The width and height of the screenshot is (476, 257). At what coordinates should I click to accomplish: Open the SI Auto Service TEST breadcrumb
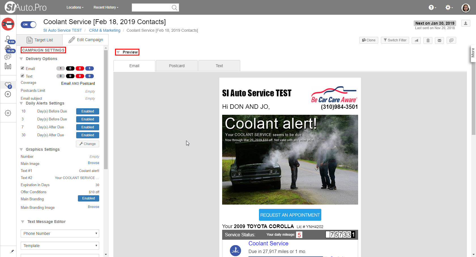pos(63,30)
